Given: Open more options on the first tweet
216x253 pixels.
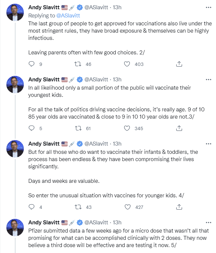Looking at the screenshot, I should pyautogui.click(x=208, y=7).
